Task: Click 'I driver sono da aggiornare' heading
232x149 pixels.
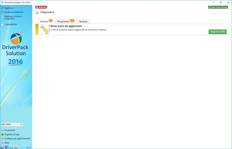Action: click(65, 26)
